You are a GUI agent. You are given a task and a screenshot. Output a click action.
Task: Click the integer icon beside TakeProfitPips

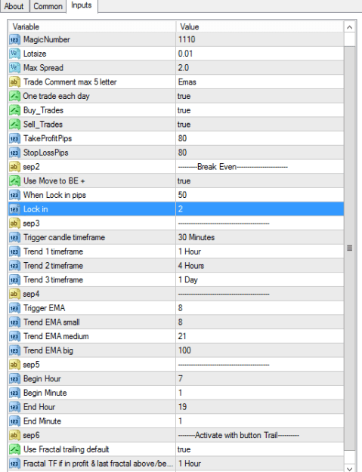[x=14, y=138]
